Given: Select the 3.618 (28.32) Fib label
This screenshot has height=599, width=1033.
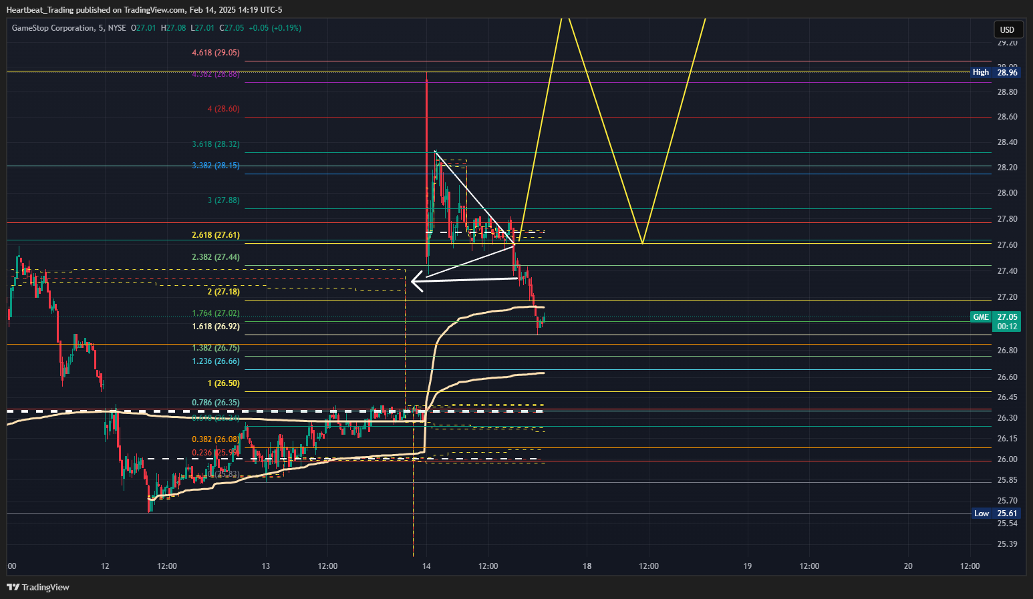Looking at the screenshot, I should click(x=216, y=144).
